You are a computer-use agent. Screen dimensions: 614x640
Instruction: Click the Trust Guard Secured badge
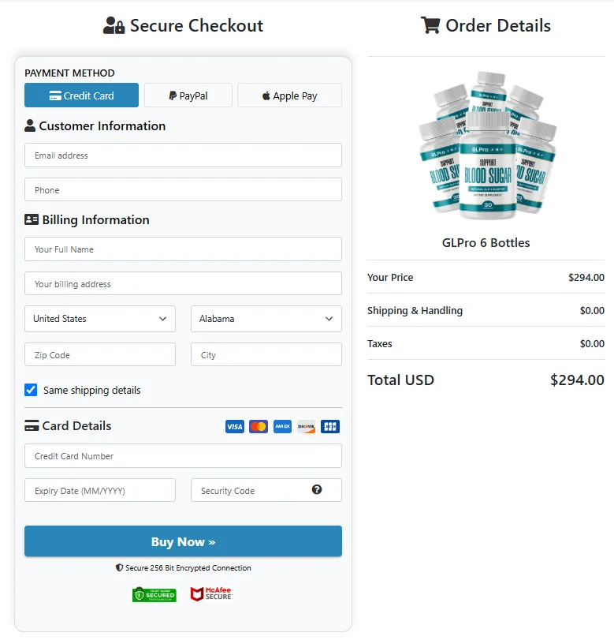[x=154, y=594]
